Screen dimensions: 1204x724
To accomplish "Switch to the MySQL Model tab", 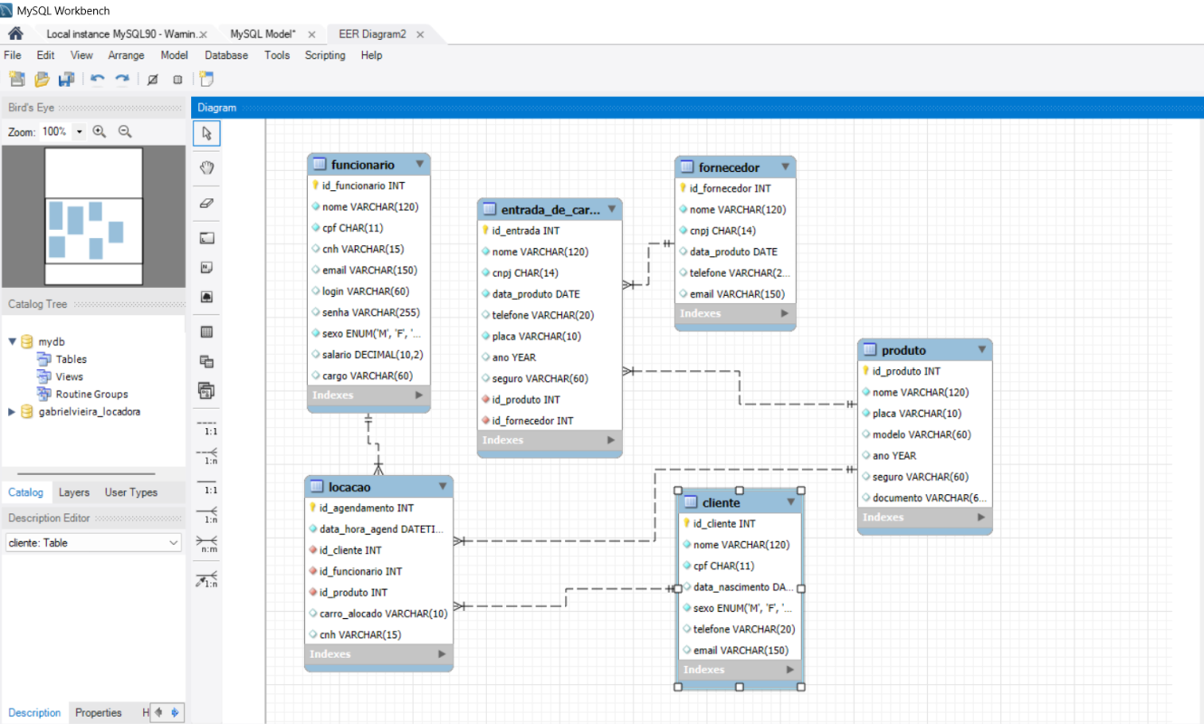I will (x=263, y=34).
